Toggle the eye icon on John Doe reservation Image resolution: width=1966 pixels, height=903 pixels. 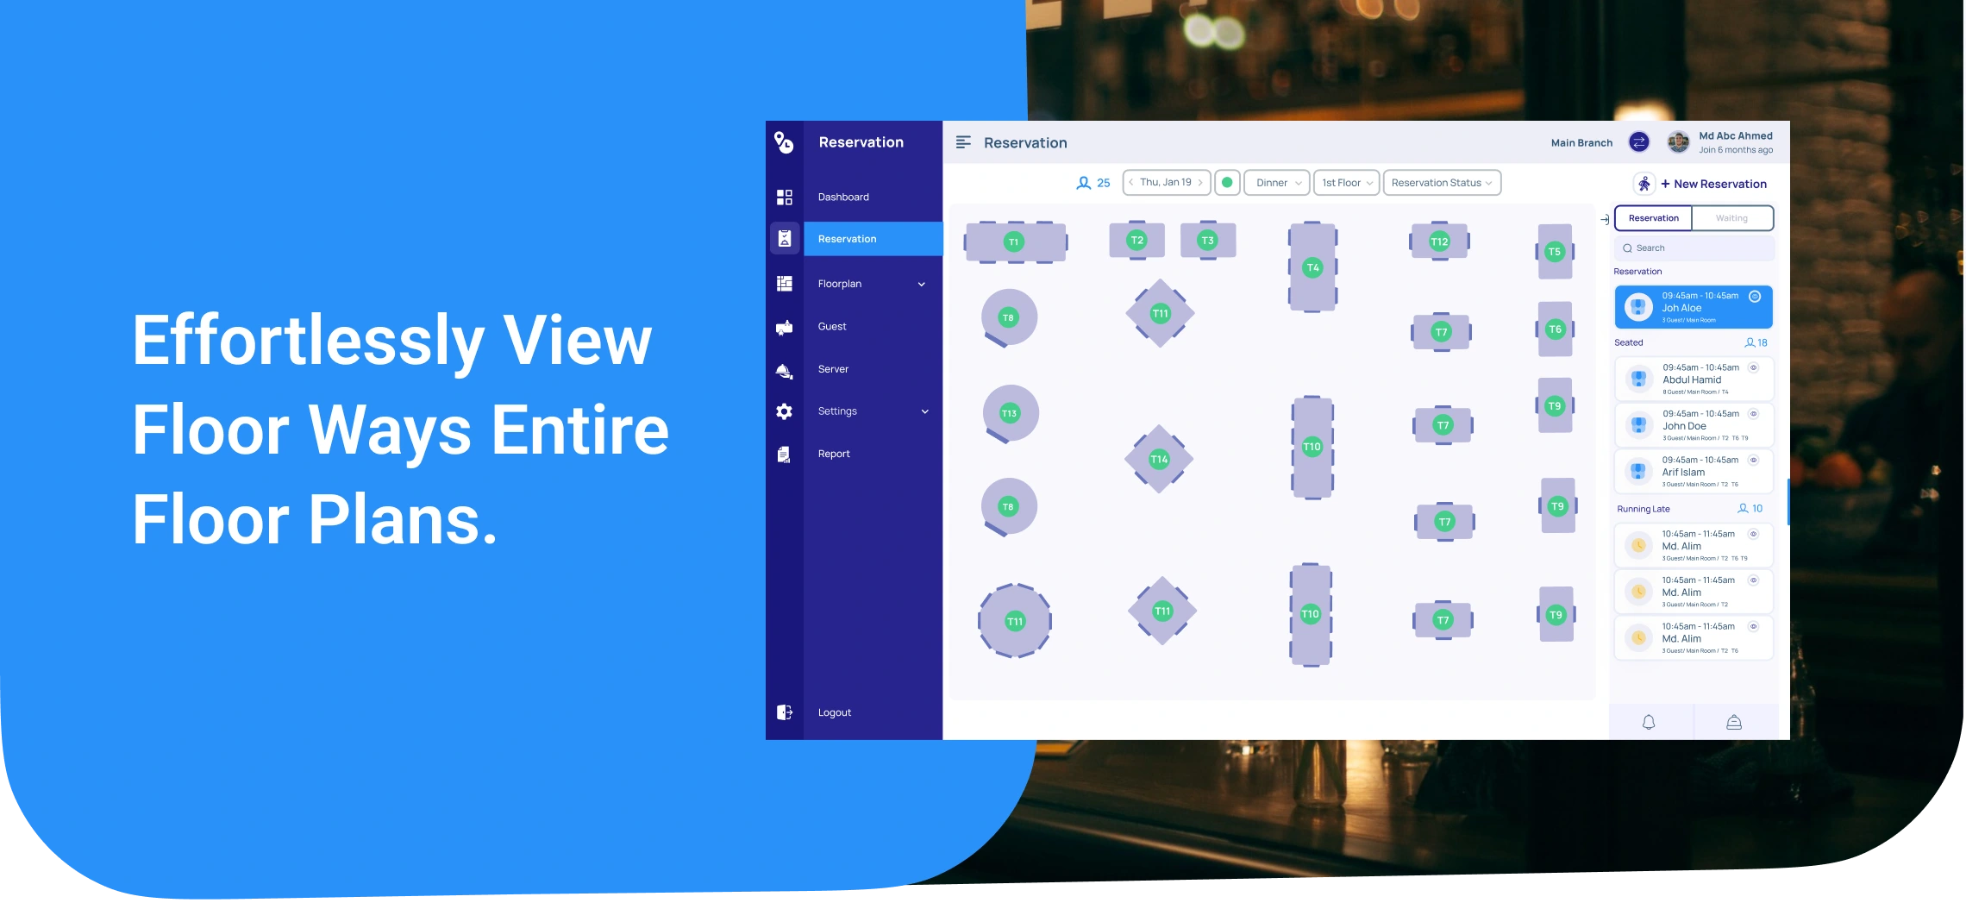1753,414
